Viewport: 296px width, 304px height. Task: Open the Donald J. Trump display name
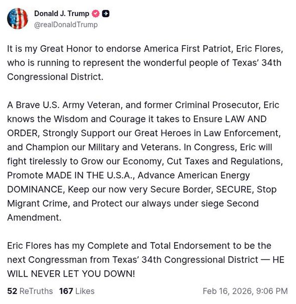pyautogui.click(x=61, y=14)
